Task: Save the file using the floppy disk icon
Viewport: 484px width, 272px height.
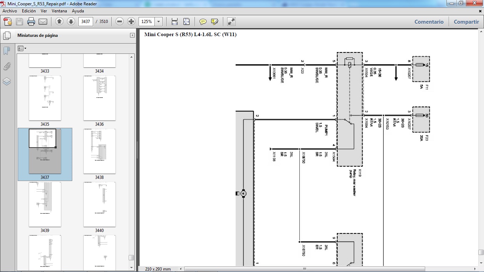Action: pyautogui.click(x=19, y=22)
